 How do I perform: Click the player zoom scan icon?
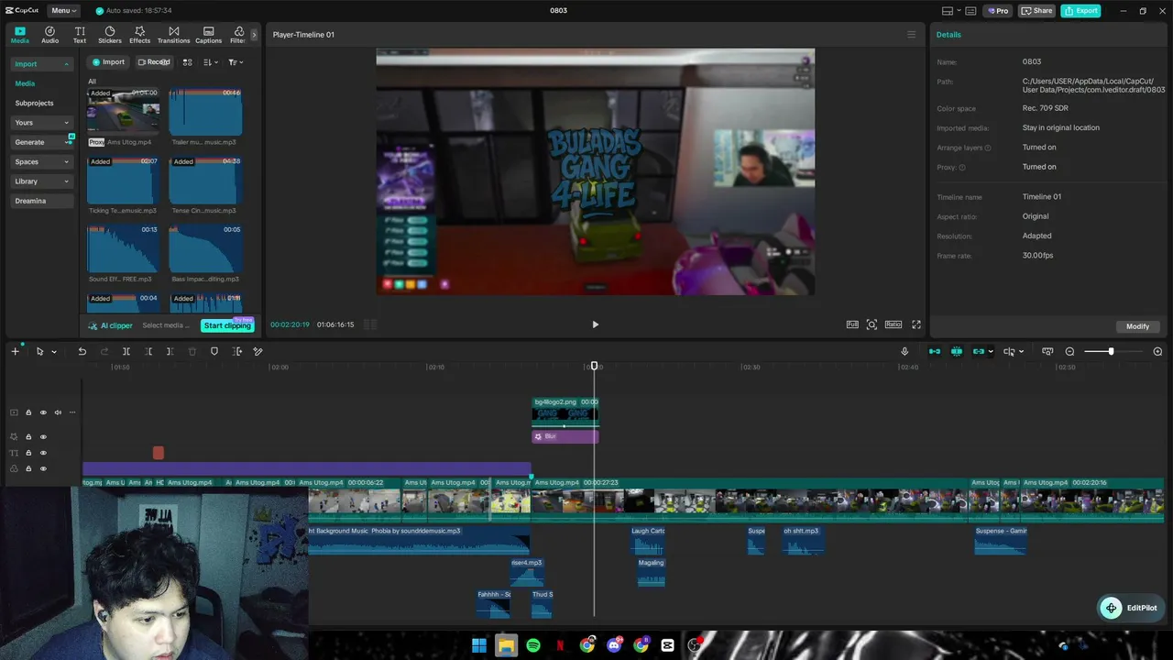pyautogui.click(x=872, y=324)
